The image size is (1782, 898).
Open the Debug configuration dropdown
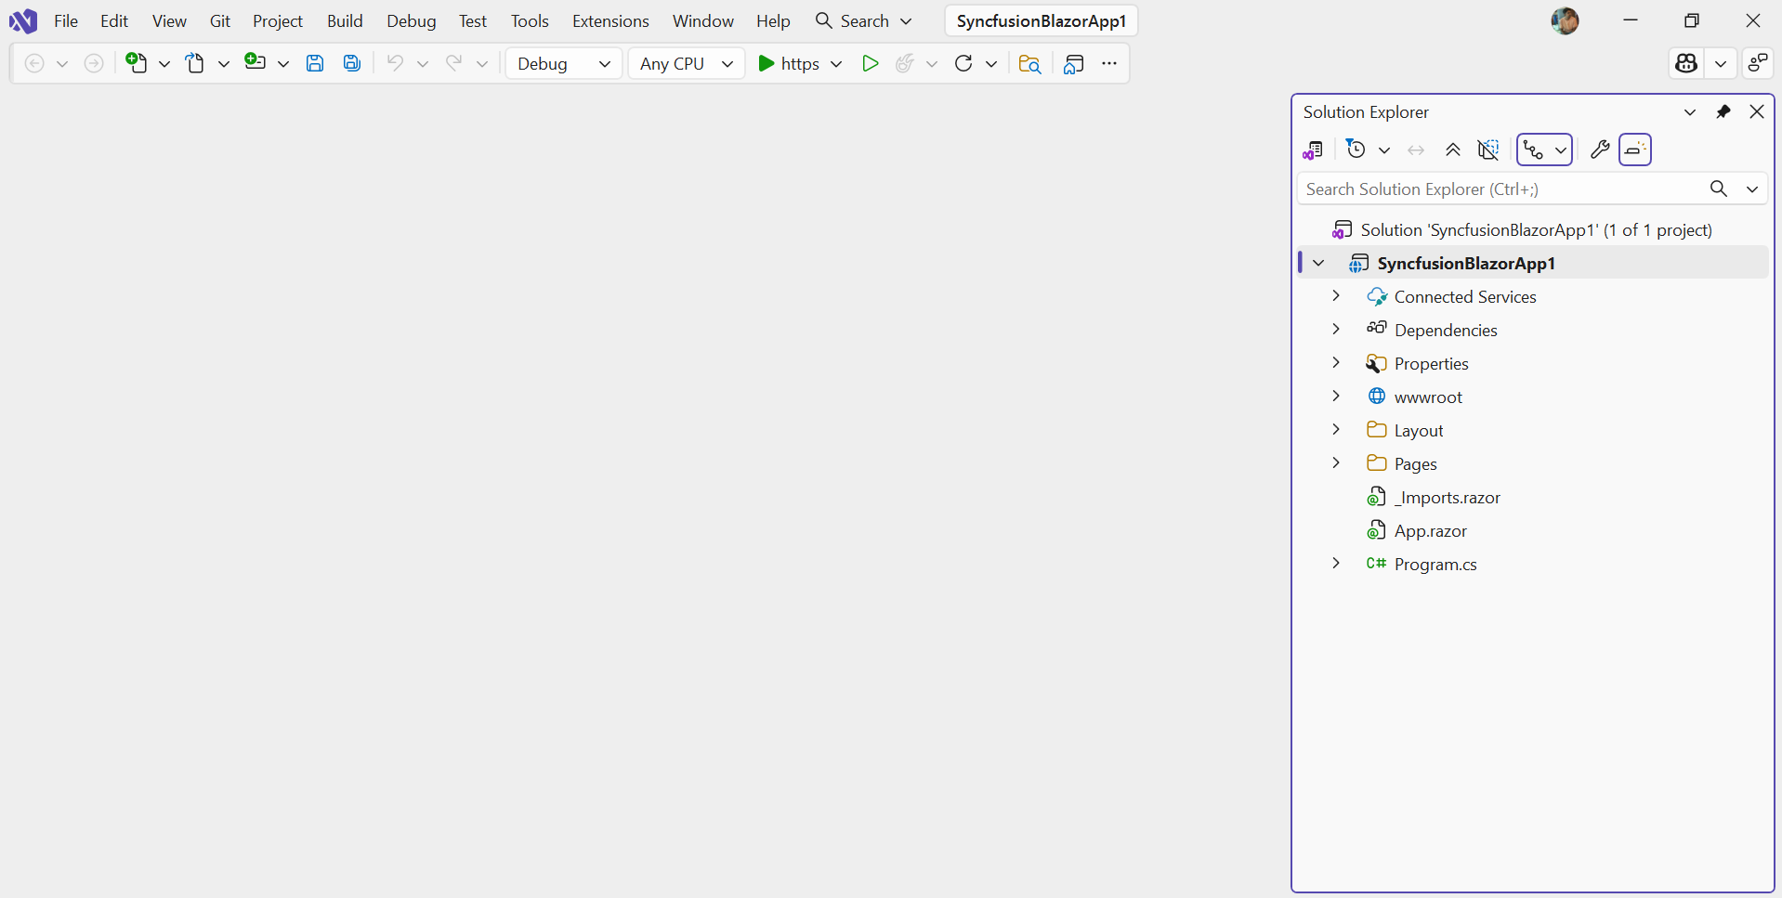pyautogui.click(x=564, y=63)
